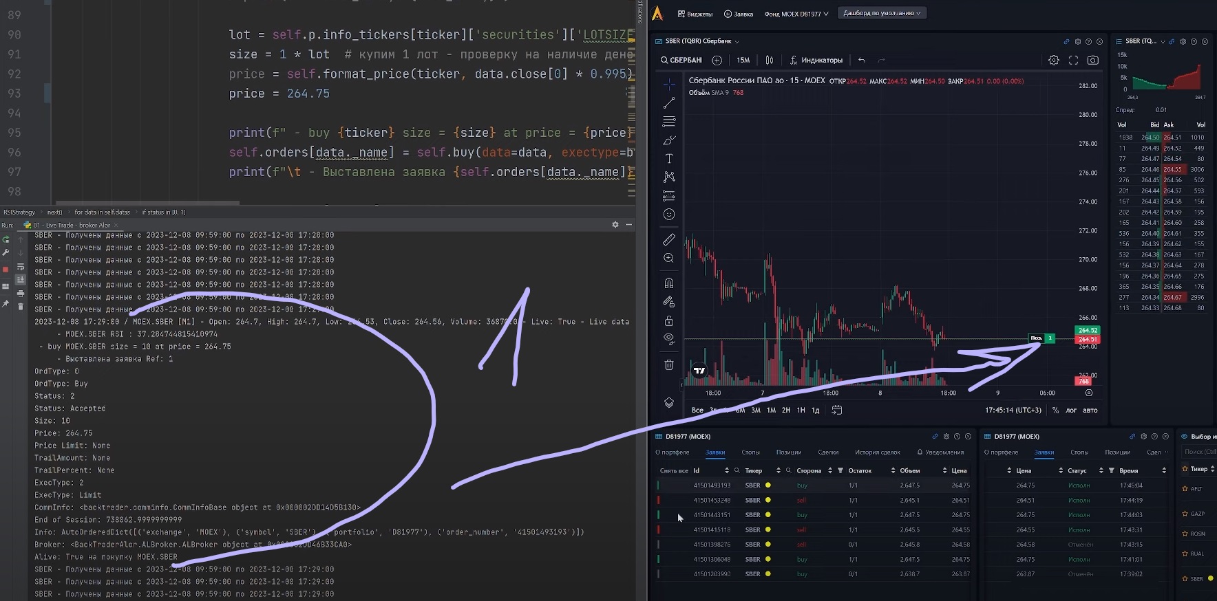The height and width of the screenshot is (601, 1217).
Task: Click the СБЕРБАНК symbol search field
Action: click(x=681, y=60)
